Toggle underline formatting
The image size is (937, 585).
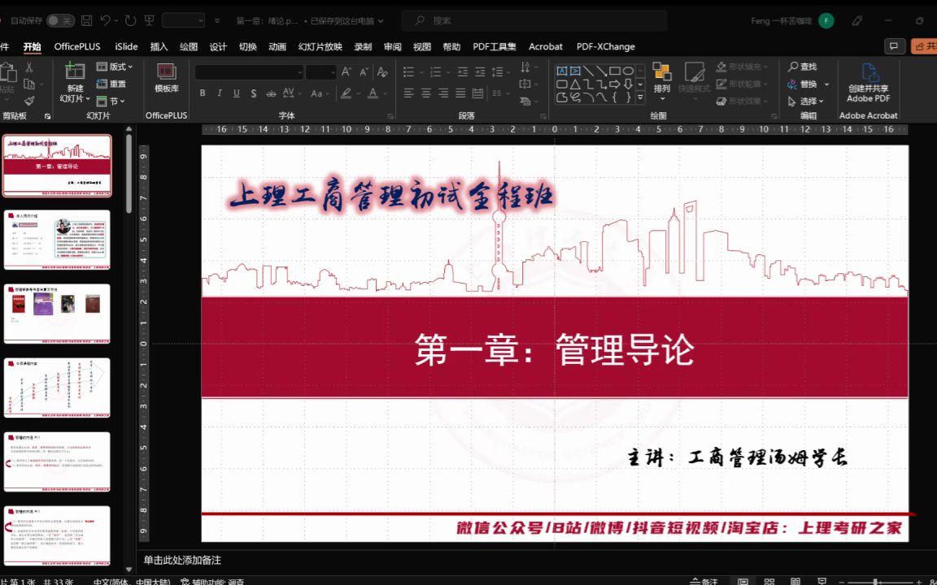(x=235, y=93)
